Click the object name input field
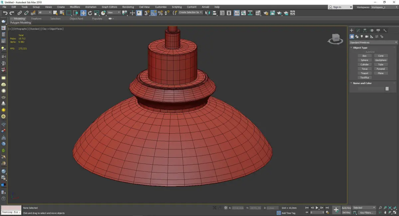This screenshot has height=216, width=399. (371, 89)
